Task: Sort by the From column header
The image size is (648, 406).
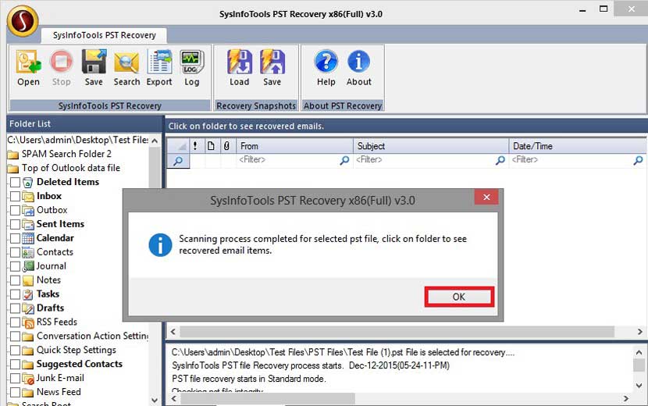Action: coord(294,146)
